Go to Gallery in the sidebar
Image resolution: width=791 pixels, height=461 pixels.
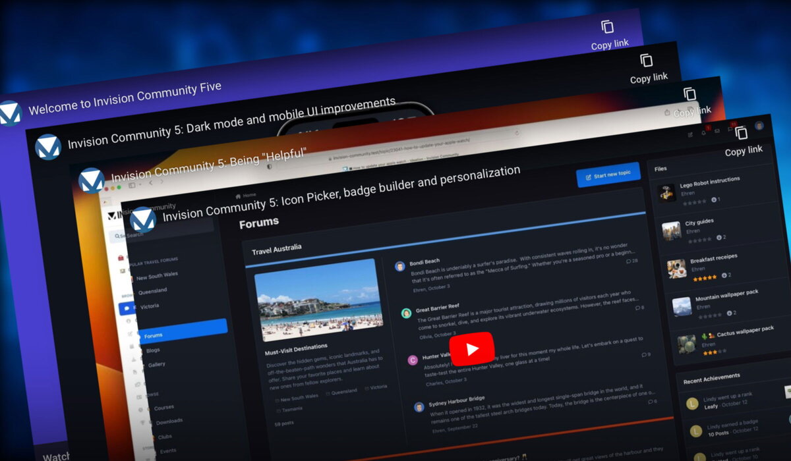click(x=156, y=364)
